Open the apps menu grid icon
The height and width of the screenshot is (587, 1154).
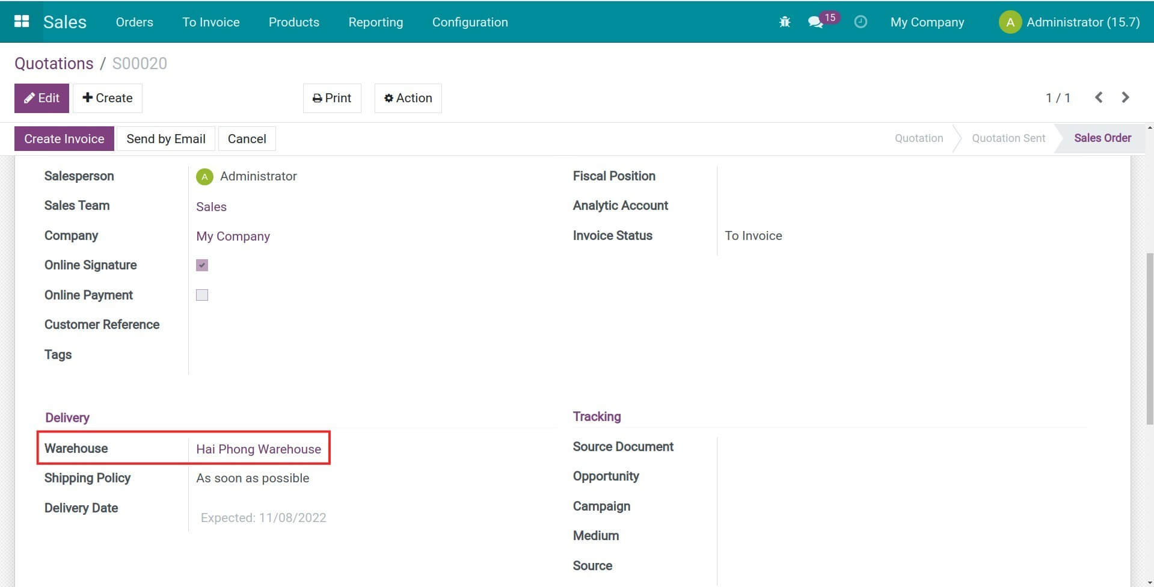pos(21,21)
